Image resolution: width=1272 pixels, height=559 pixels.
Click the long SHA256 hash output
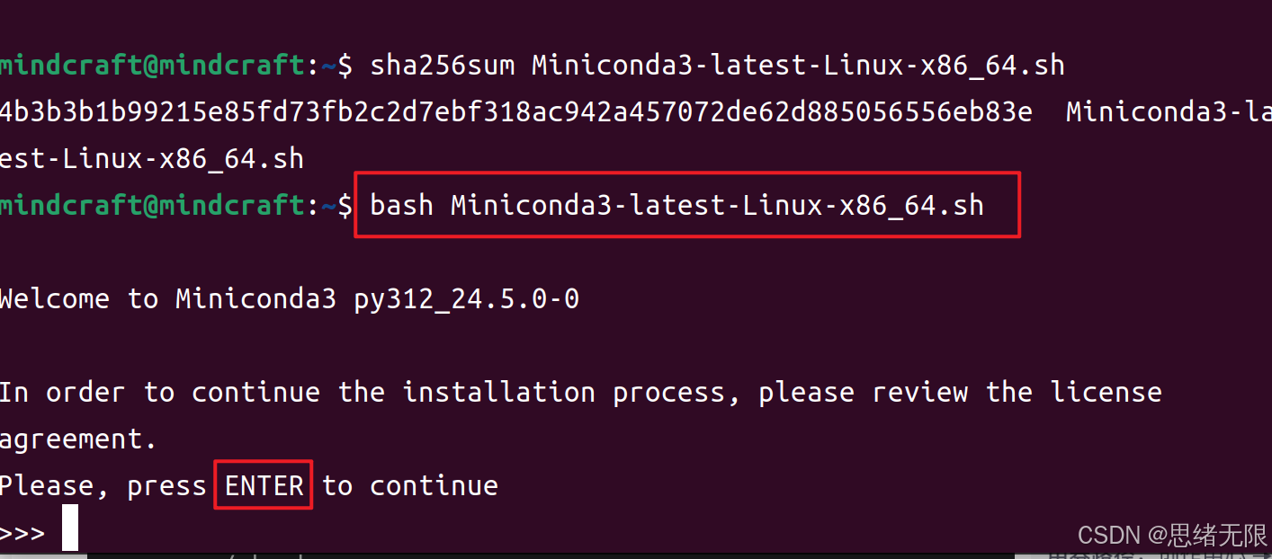point(516,112)
